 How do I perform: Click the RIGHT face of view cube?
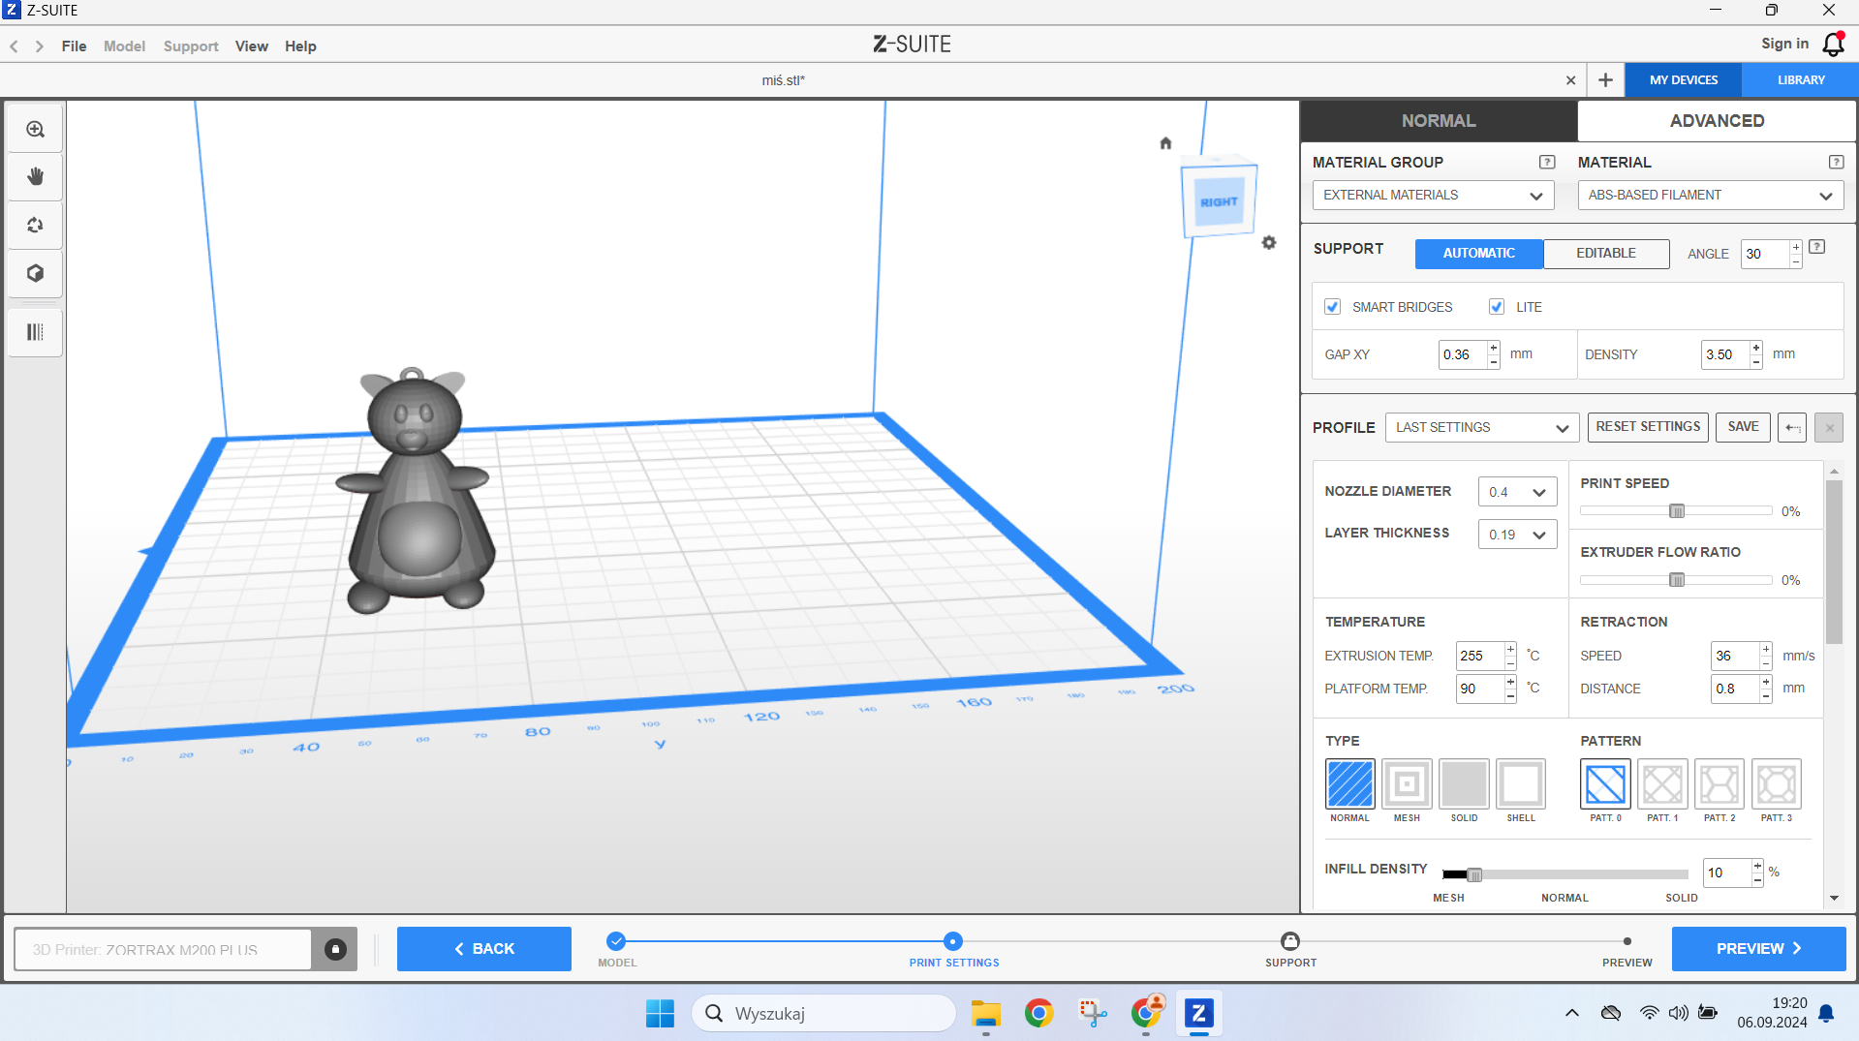[1219, 201]
